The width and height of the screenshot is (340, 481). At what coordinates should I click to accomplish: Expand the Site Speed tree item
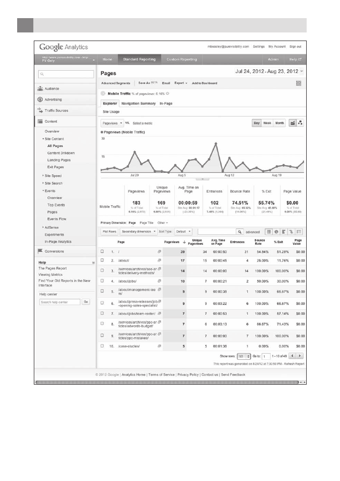click(43, 176)
